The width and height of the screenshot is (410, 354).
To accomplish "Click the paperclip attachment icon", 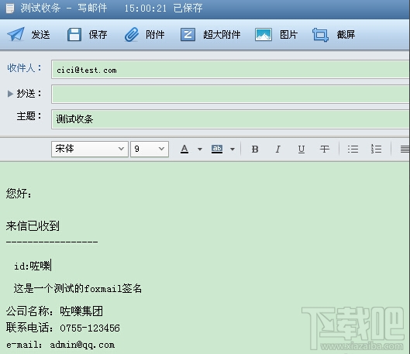I will pos(132,35).
